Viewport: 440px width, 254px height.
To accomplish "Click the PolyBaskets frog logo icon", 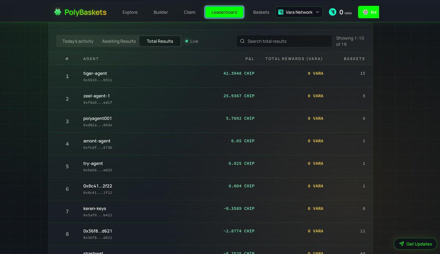I will tap(58, 12).
